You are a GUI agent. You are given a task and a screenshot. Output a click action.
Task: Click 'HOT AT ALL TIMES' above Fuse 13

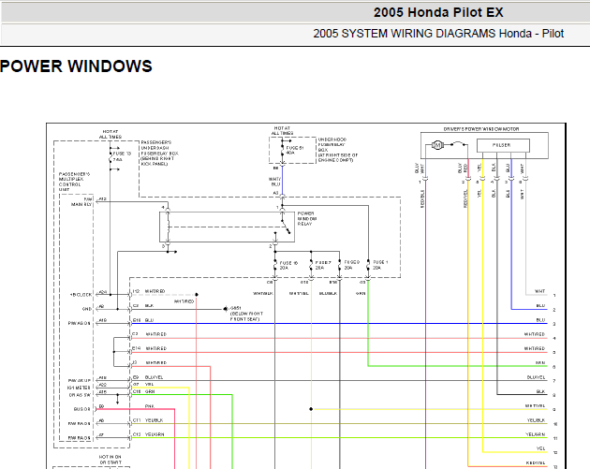click(x=111, y=134)
